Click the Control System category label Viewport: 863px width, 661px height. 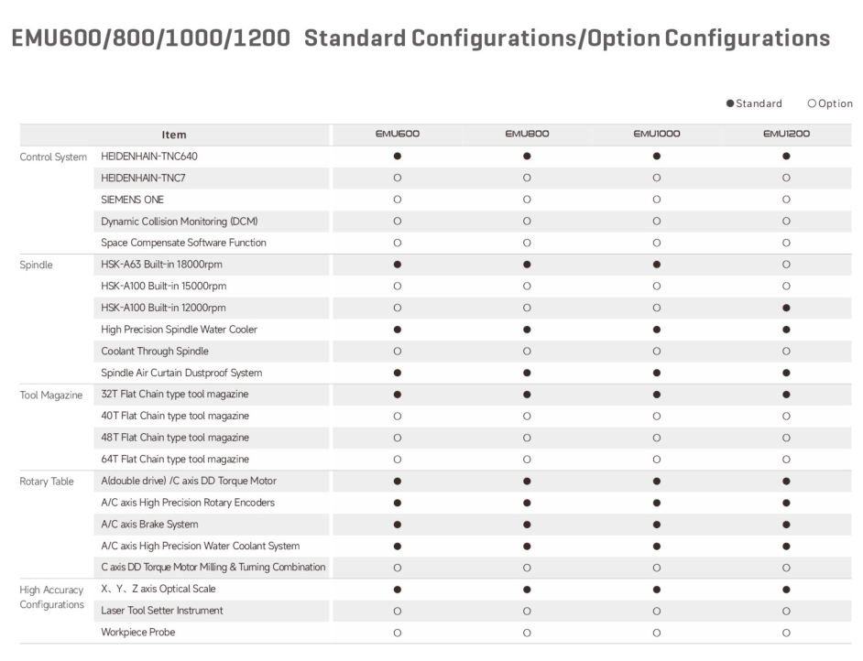coord(53,157)
